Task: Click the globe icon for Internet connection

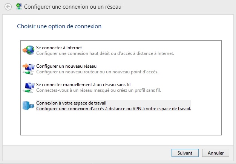Action: click(29, 50)
